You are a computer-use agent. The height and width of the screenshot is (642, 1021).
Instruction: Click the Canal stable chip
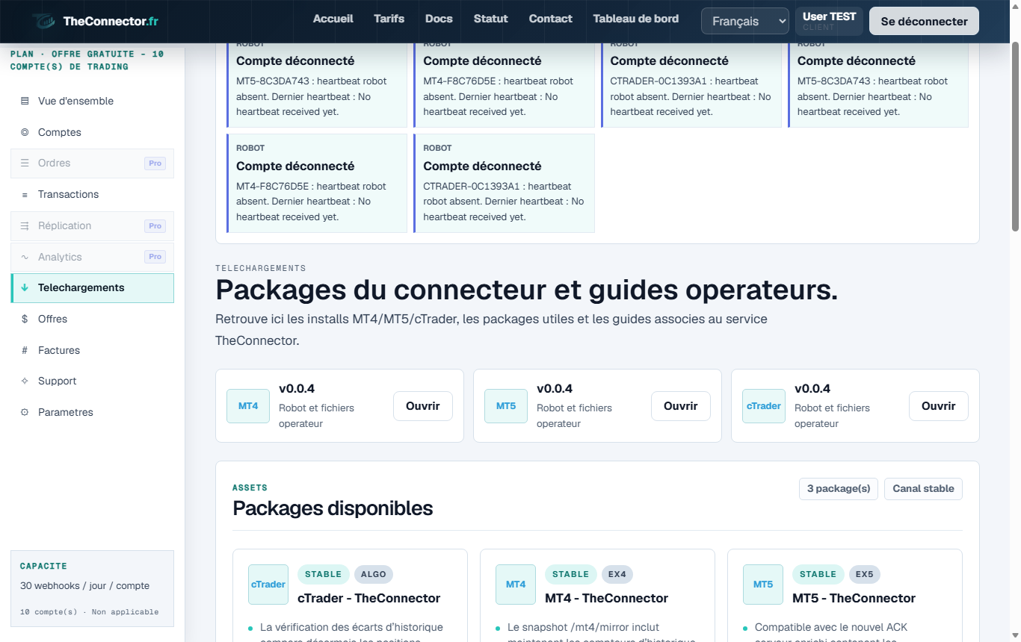(924, 489)
